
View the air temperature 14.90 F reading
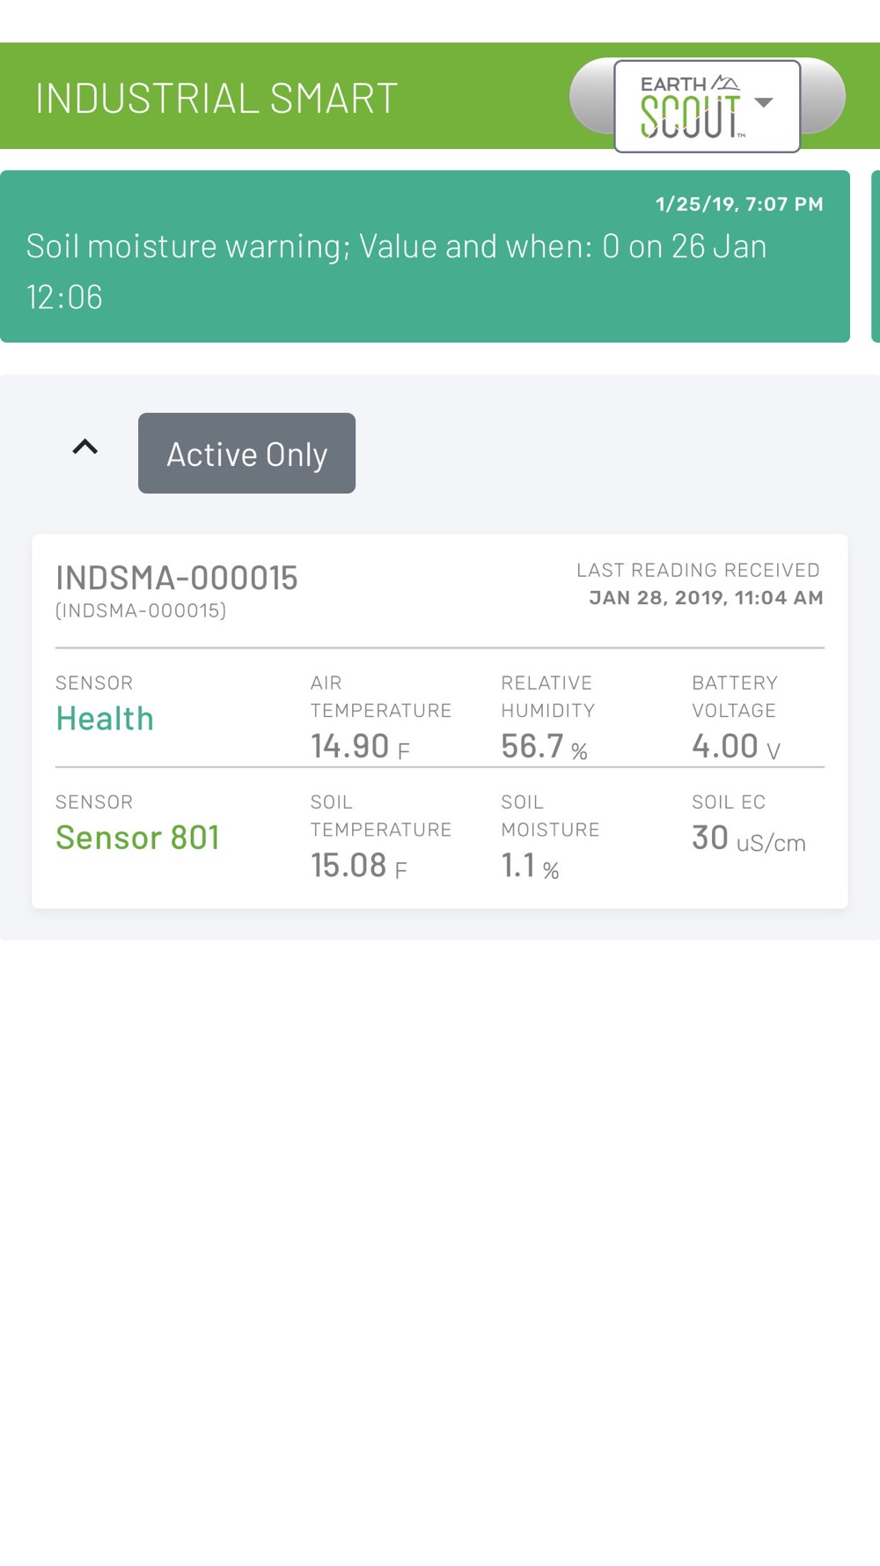(x=361, y=747)
